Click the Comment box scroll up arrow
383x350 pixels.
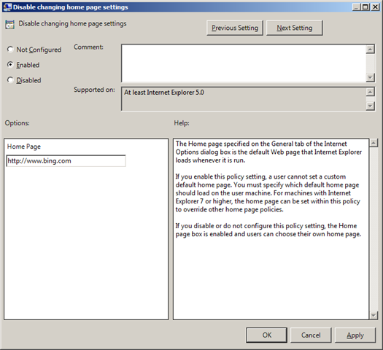(371, 50)
